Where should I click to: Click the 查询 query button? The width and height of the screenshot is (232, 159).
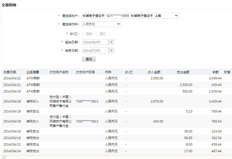(x=89, y=59)
